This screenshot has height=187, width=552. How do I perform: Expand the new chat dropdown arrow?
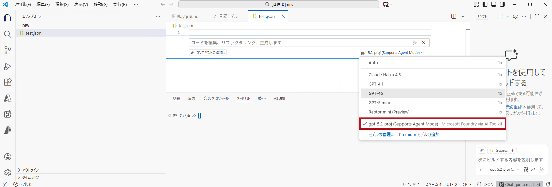508,16
